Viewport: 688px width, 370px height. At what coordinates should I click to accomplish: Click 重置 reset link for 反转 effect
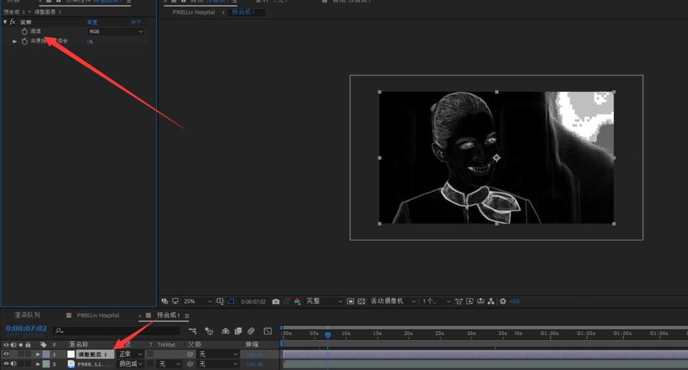pos(92,22)
